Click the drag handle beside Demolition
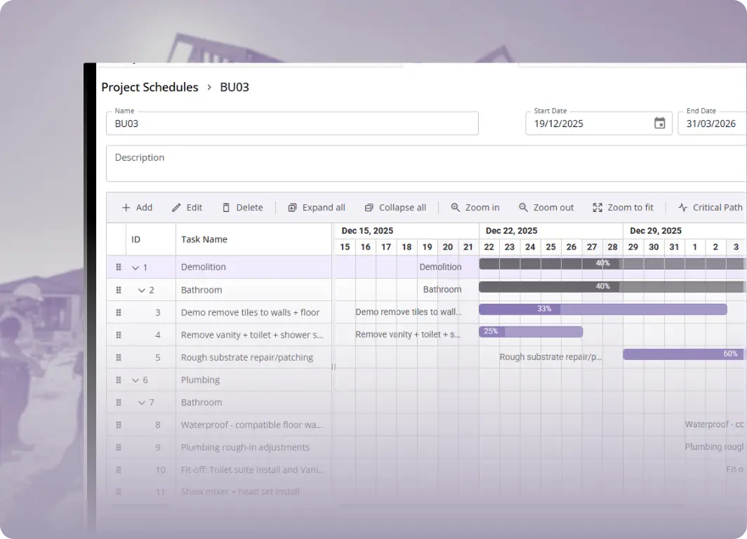Screen dimensions: 747x539 click(x=118, y=267)
